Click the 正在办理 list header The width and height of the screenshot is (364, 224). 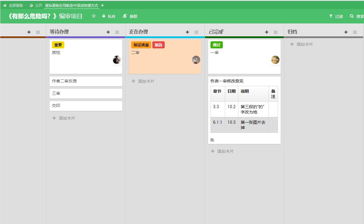pos(139,32)
